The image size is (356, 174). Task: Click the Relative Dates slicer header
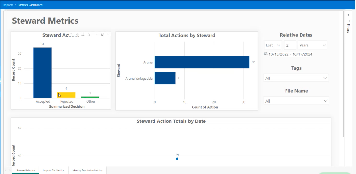pos(296,35)
